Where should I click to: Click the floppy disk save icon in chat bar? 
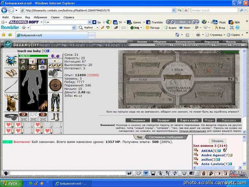pyautogui.click(x=153, y=173)
